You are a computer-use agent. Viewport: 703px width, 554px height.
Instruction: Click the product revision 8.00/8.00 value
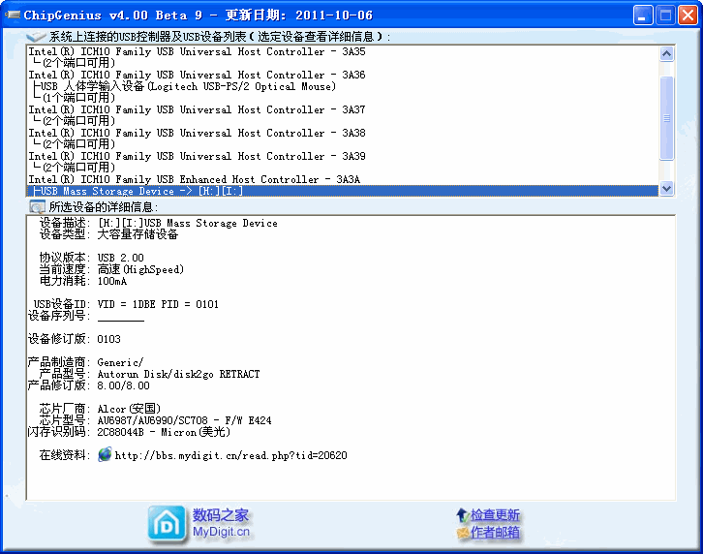[123, 385]
